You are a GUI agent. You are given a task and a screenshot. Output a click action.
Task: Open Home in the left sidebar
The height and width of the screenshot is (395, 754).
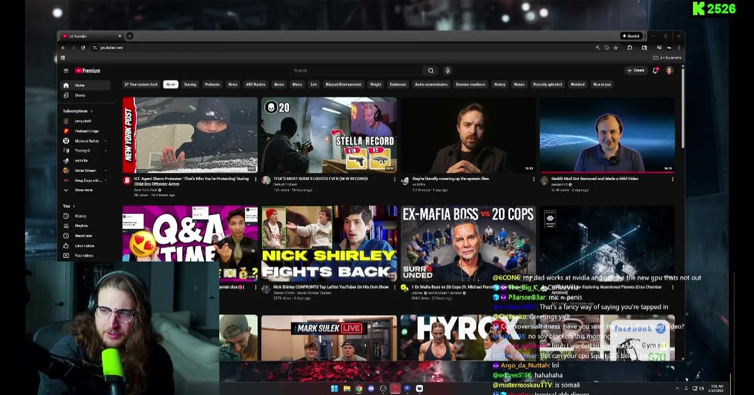click(86, 86)
